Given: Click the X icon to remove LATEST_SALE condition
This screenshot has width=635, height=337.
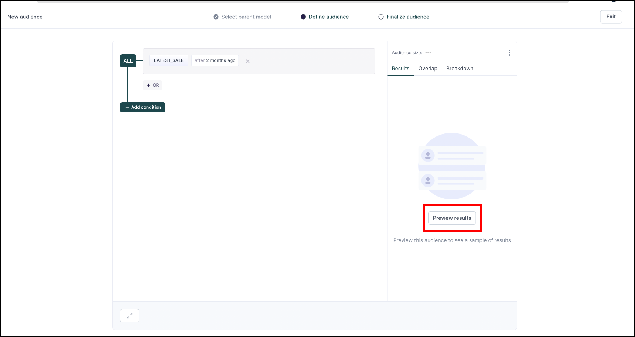Looking at the screenshot, I should click(247, 61).
